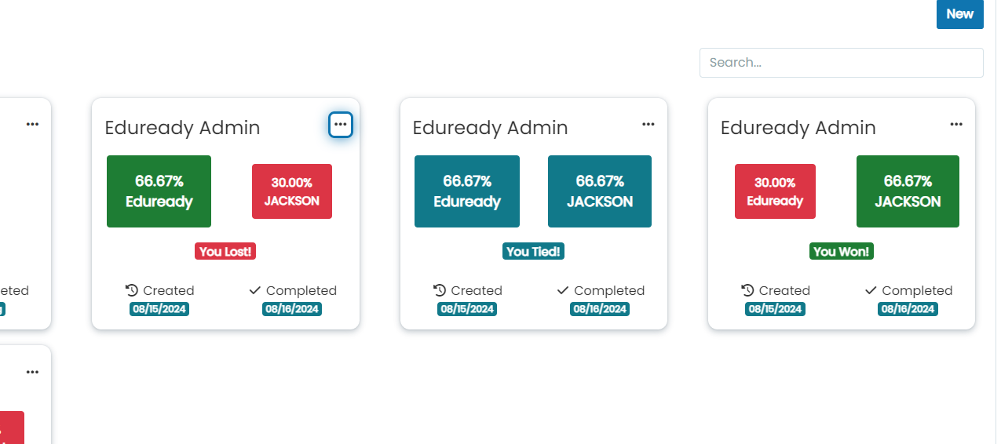Screen dimensions: 1001x444
Task: Click the Completed checkmark icon on the You Won card
Action: 870,290
